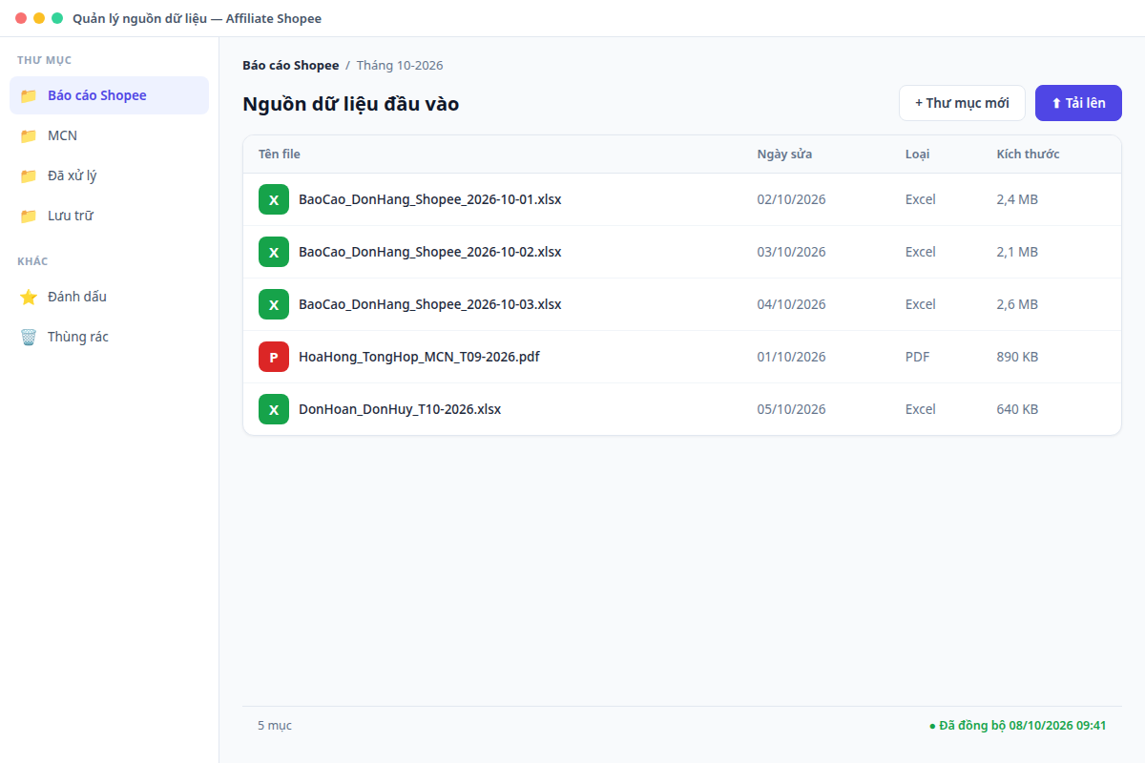Click the star icon beside Đánh dấu

[29, 297]
